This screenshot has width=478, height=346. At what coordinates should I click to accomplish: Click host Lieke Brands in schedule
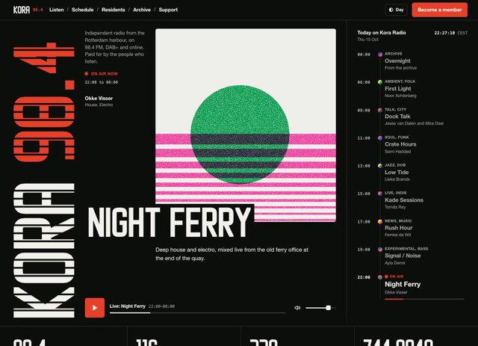(x=397, y=179)
